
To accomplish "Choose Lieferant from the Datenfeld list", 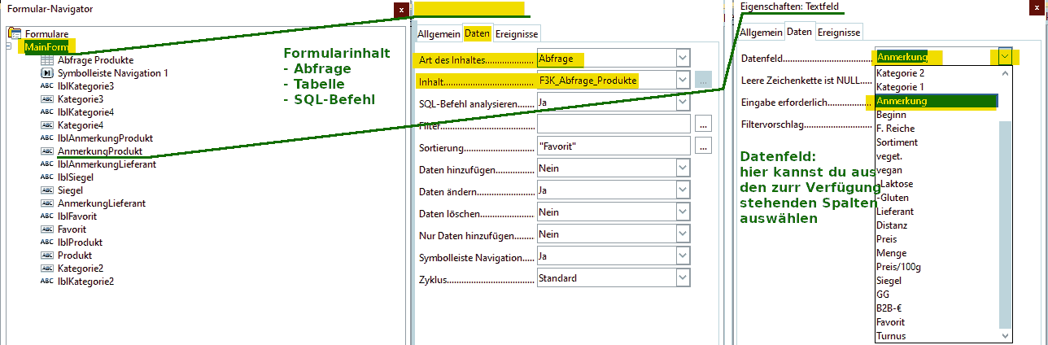I will (893, 212).
